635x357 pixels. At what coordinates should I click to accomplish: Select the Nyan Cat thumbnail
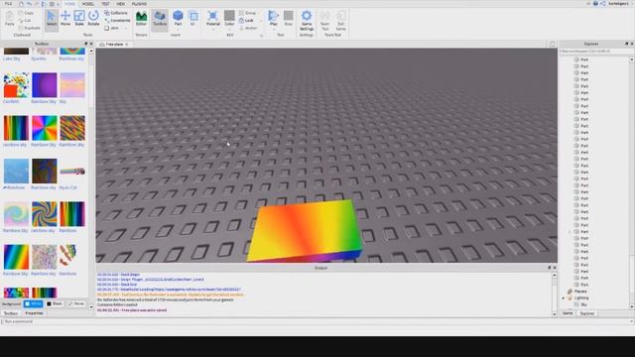point(72,172)
